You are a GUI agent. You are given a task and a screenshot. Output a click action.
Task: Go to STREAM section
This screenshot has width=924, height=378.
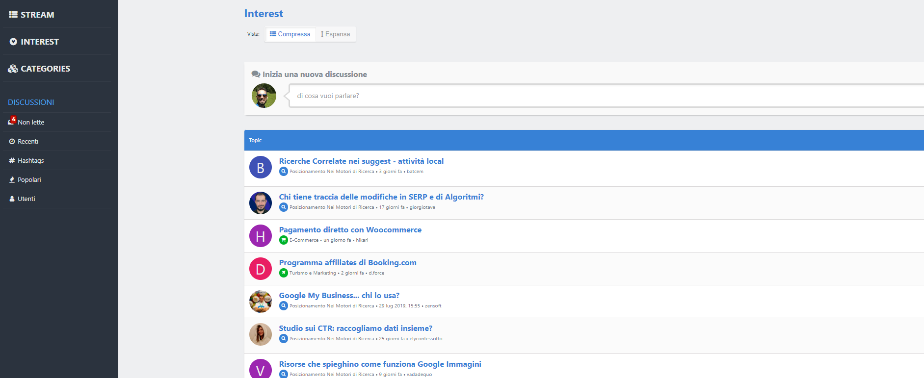tap(37, 15)
